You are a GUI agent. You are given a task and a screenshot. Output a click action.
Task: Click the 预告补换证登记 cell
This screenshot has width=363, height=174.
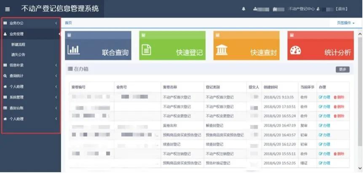218,163
